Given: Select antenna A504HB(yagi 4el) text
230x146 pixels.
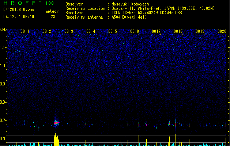Looking at the screenshot, I should [x=129, y=17].
